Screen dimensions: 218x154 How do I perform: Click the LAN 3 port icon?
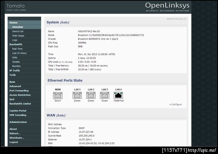[105, 95]
